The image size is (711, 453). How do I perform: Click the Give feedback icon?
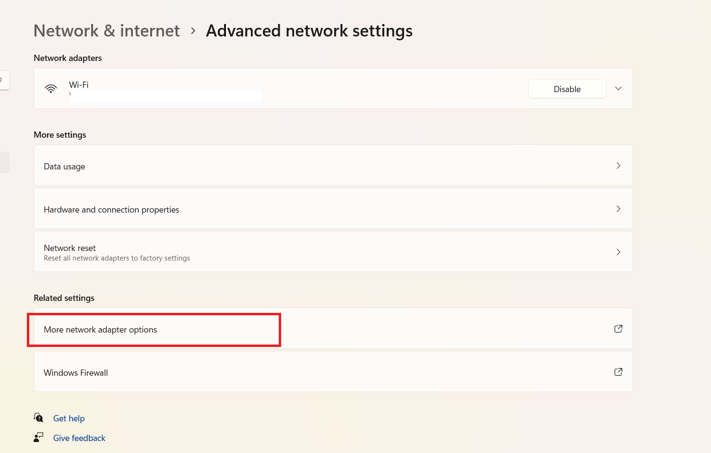pyautogui.click(x=38, y=437)
